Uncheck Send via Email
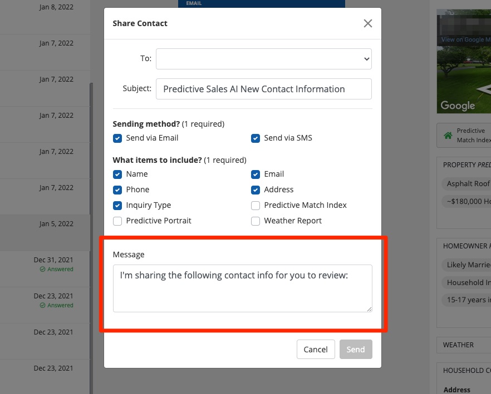The height and width of the screenshot is (394, 491). (117, 138)
